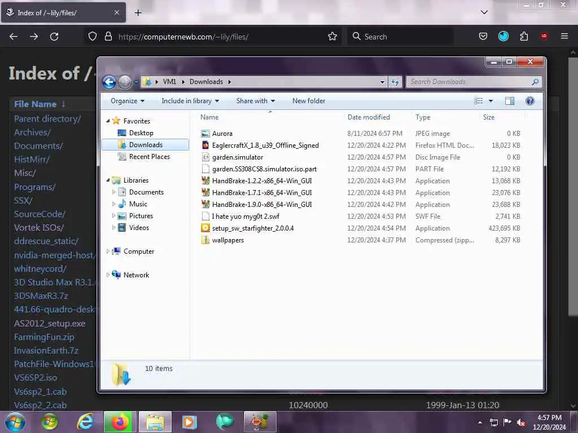This screenshot has height=433, width=578.
Task: Change view using the view icon
Action: point(479,101)
